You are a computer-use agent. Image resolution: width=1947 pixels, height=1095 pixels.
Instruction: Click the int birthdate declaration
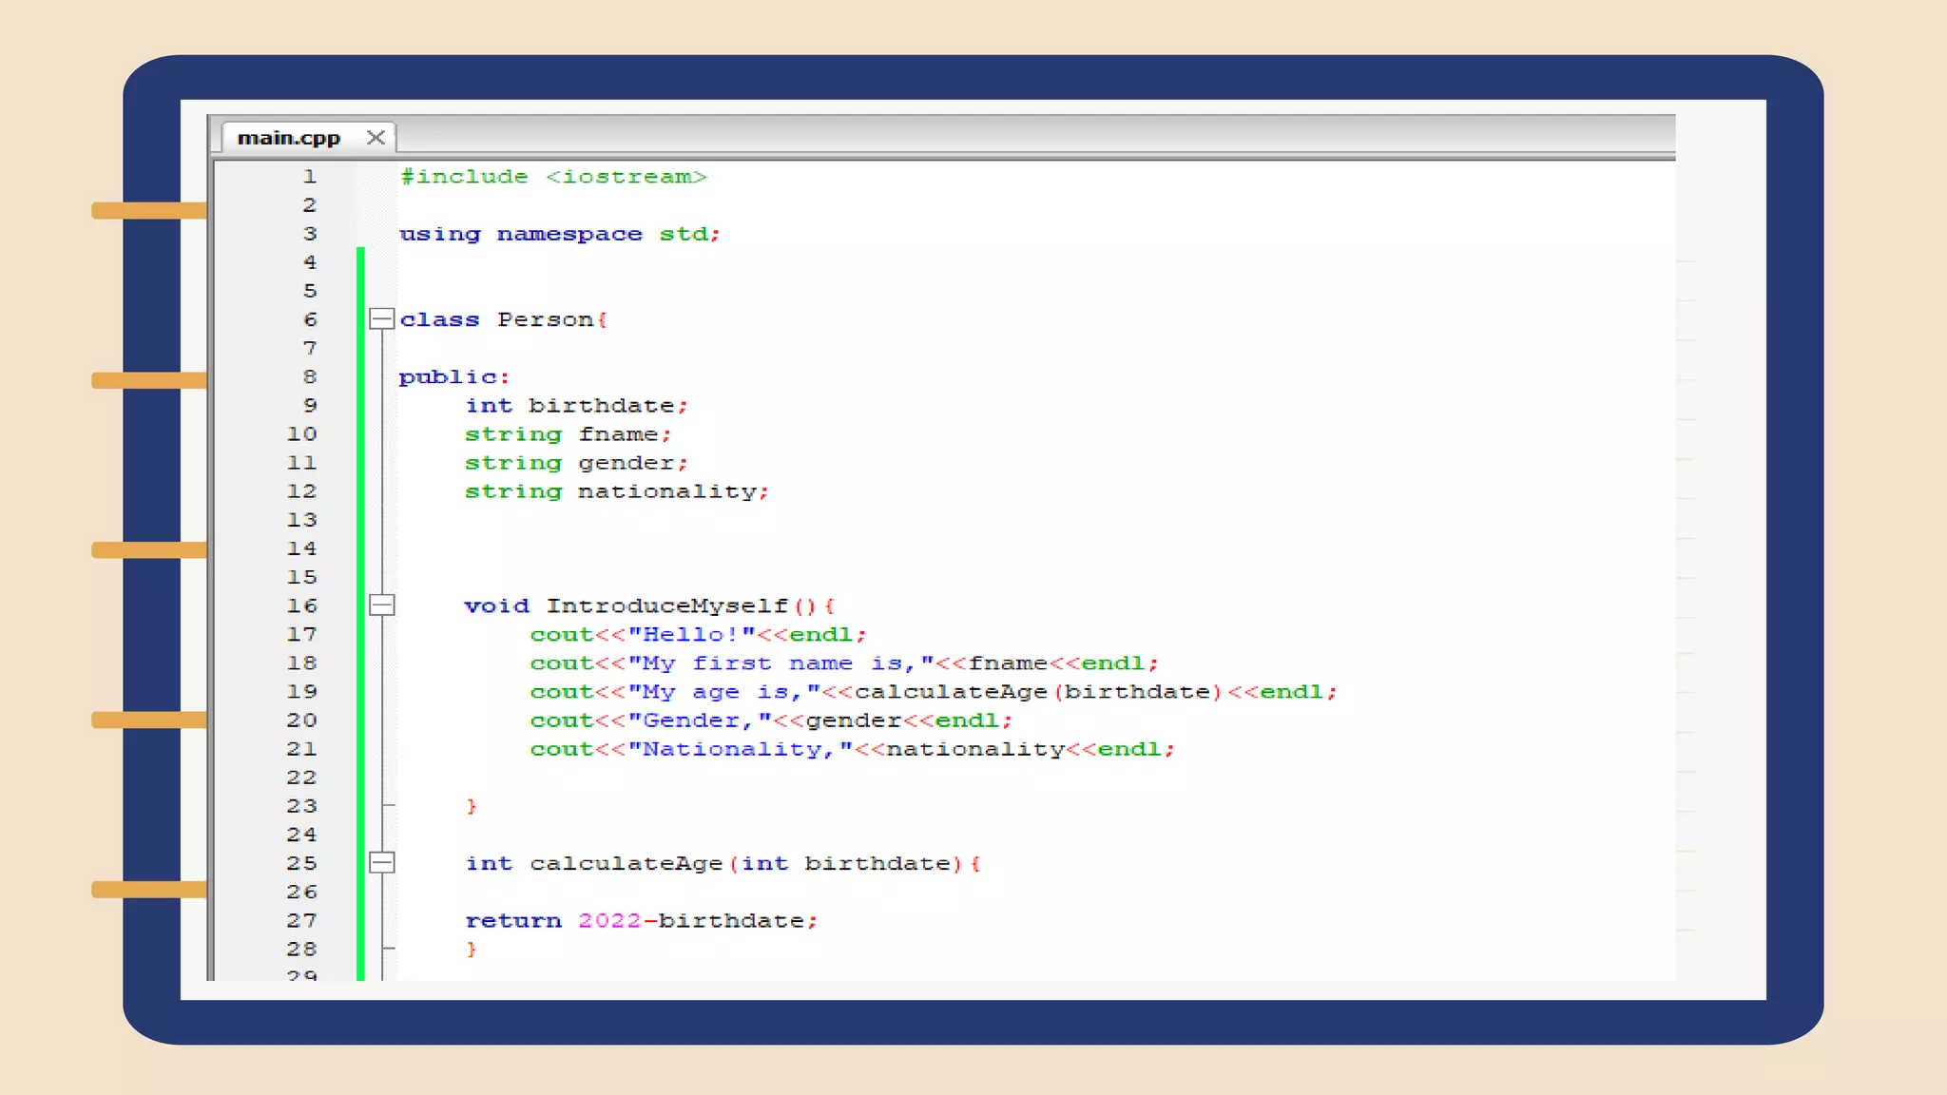[x=576, y=406]
